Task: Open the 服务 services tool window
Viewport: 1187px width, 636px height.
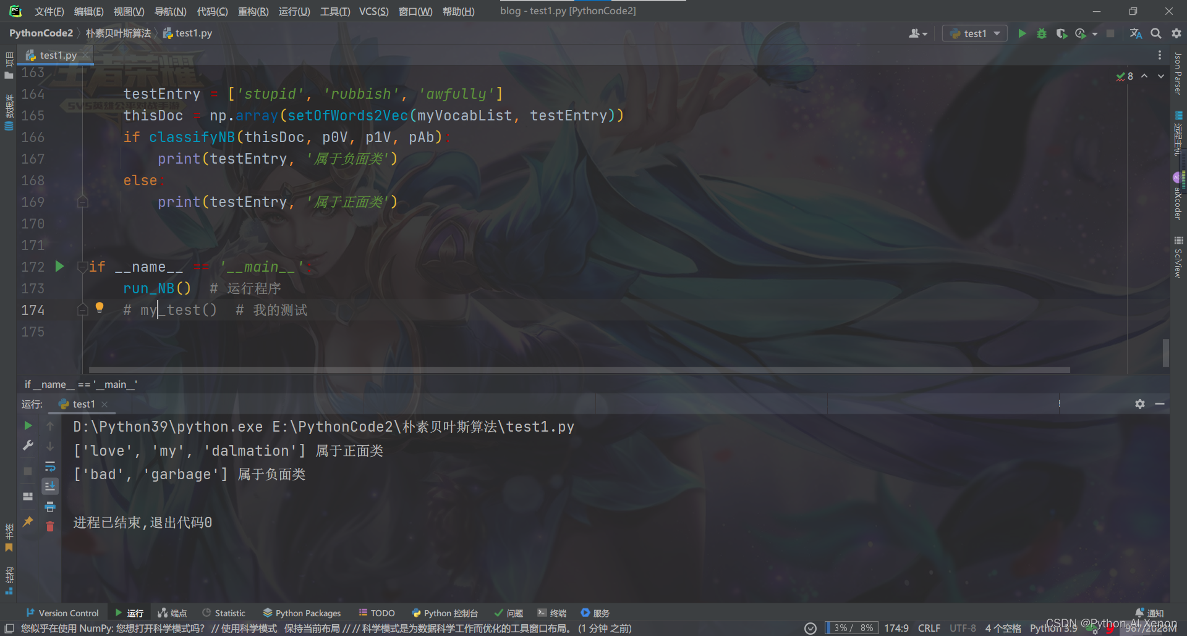Action: (x=595, y=613)
